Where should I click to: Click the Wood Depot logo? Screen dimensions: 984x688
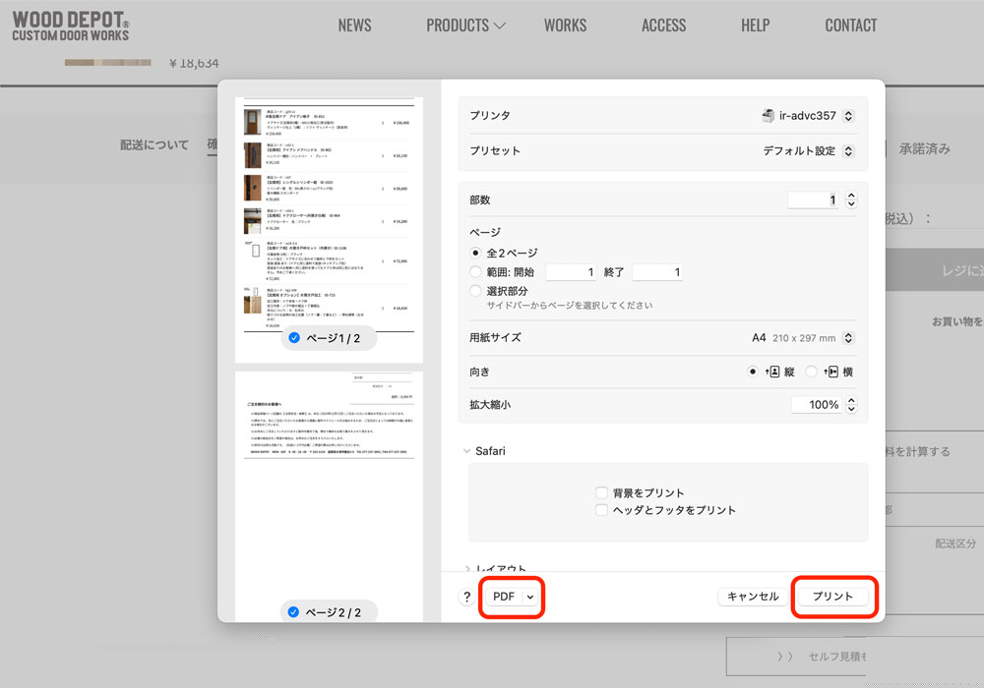coord(71,27)
